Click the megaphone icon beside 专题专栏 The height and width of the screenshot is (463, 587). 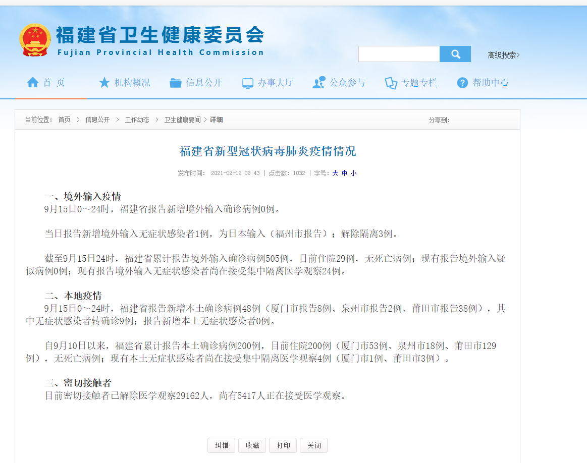click(x=390, y=82)
